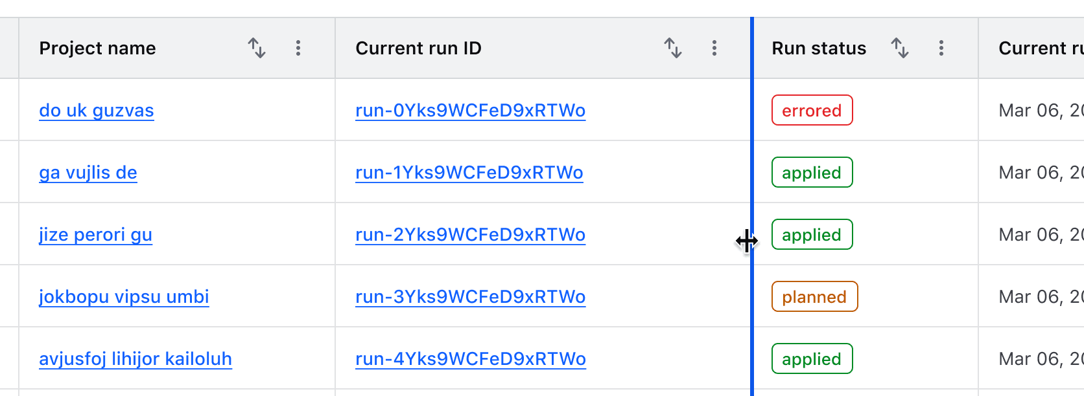Screen dimensions: 1084x396
Task: Open the Run status column options menu
Action: tap(941, 48)
